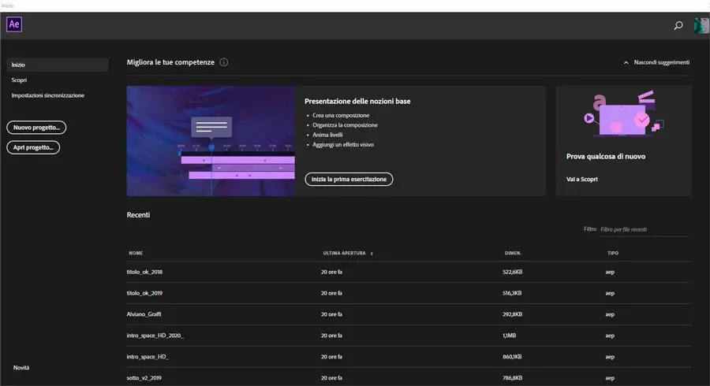The width and height of the screenshot is (710, 386).
Task: Click the Prova qualcosa di nuovo illustration
Action: coord(624,113)
